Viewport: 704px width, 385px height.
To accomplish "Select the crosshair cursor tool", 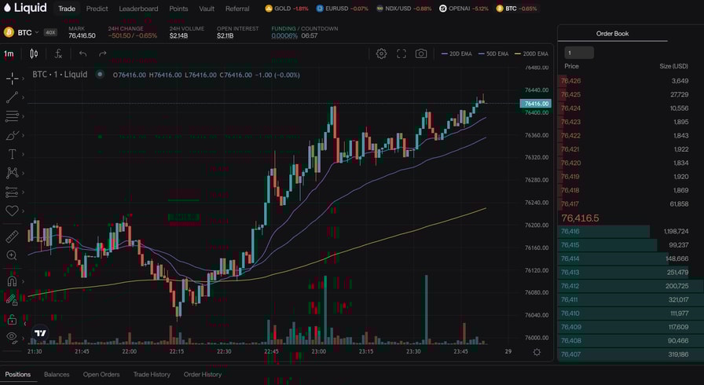I will pos(12,78).
